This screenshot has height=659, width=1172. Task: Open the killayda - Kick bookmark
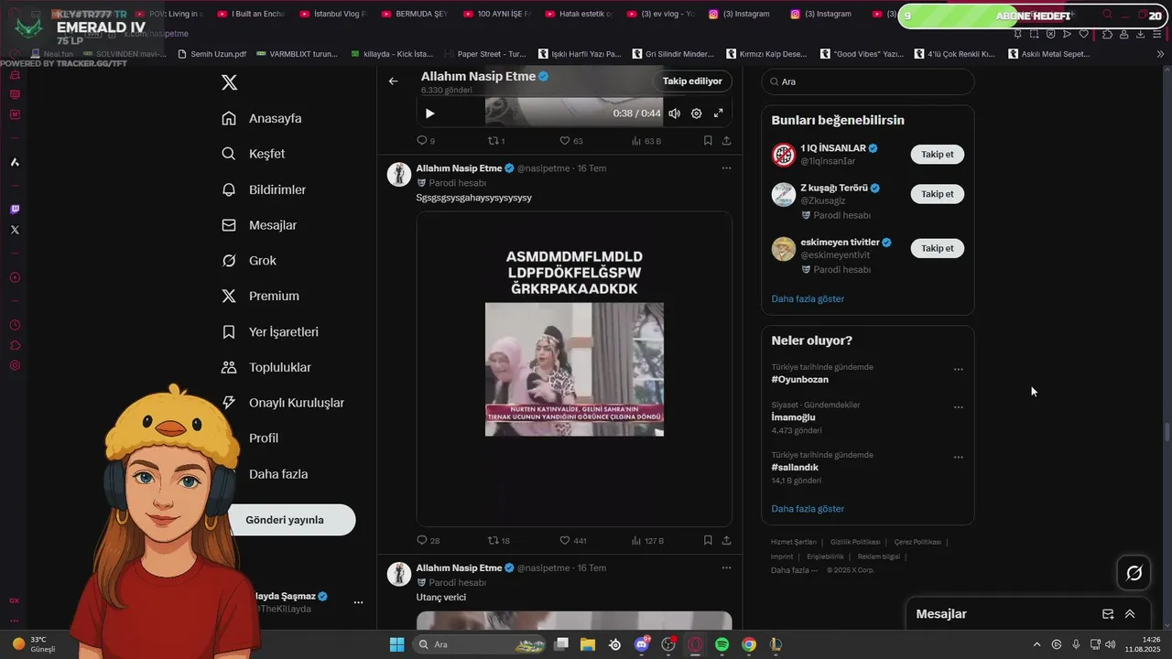392,54
